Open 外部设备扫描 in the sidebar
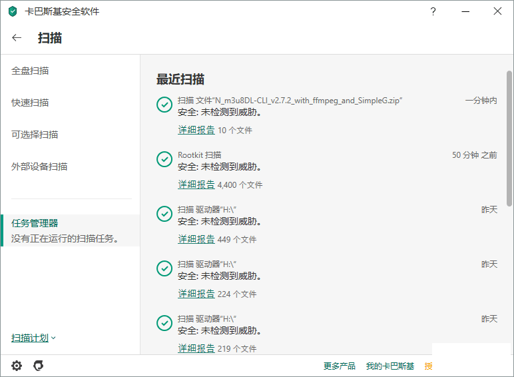The height and width of the screenshot is (377, 514). point(39,167)
